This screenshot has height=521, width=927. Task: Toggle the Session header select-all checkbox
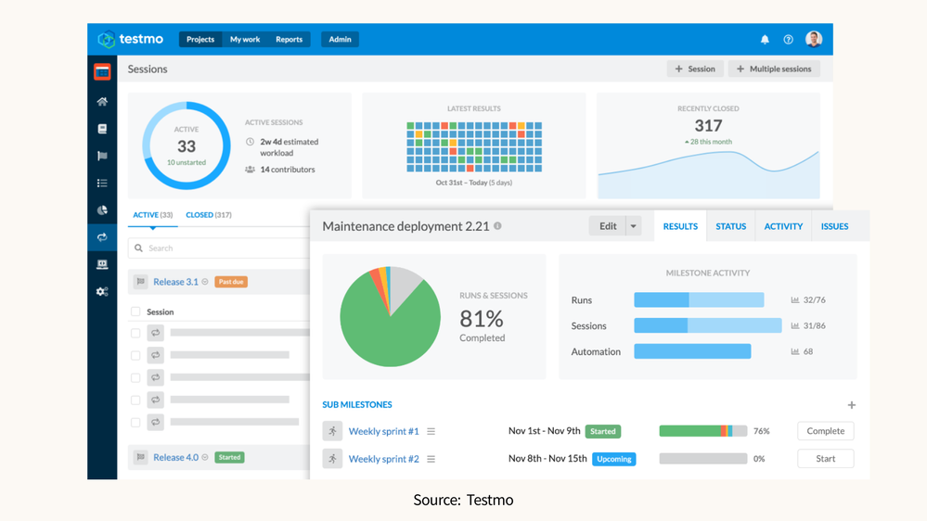135,311
